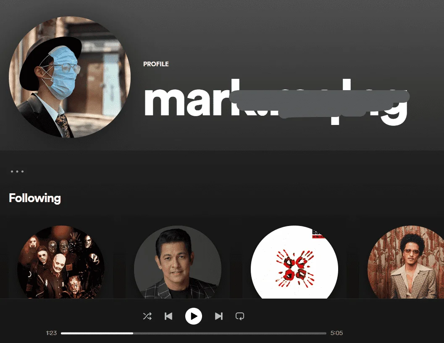Toggle shuffle playback
444x343 pixels.
point(147,316)
